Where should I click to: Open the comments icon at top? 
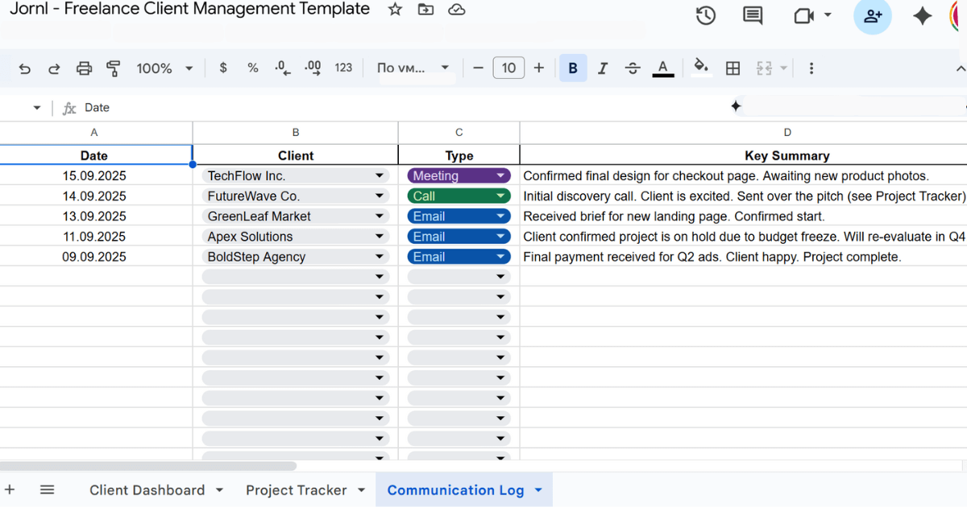753,15
